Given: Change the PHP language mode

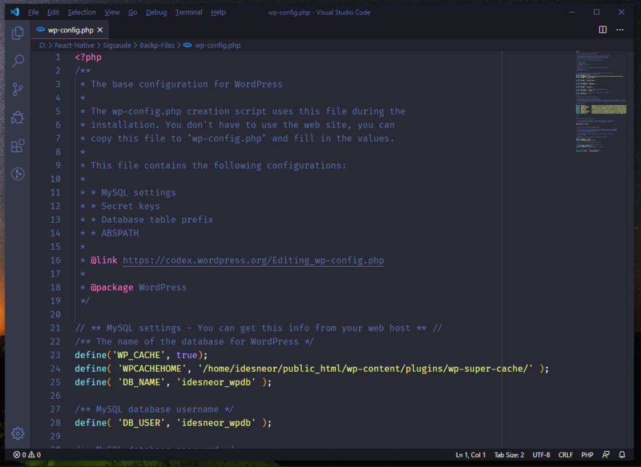Looking at the screenshot, I should point(587,454).
